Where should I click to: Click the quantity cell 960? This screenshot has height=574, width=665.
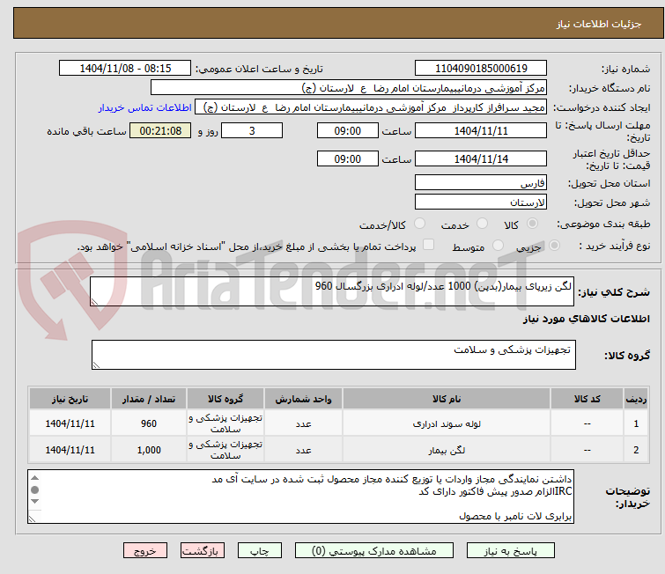click(x=149, y=423)
